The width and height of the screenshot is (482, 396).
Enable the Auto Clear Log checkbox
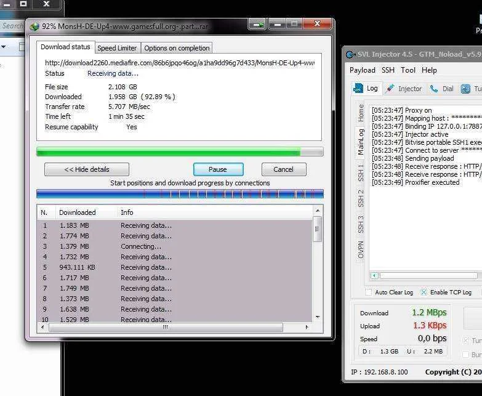click(368, 292)
